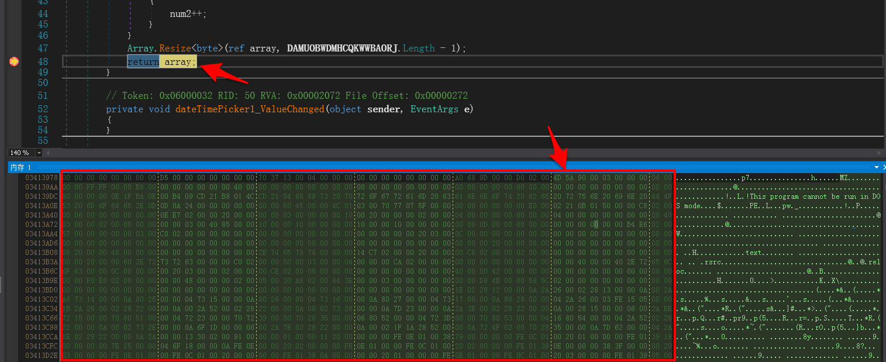Click memory address 034139DC
886x362 pixels.
(x=42, y=196)
